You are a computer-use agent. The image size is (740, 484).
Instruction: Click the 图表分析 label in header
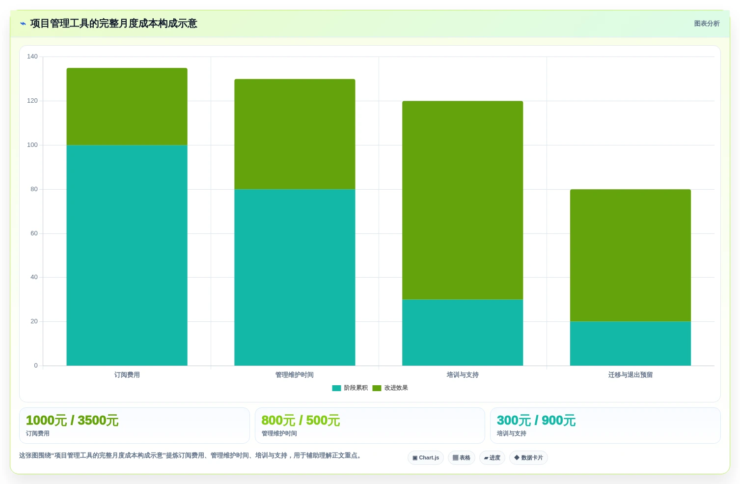[x=707, y=24]
